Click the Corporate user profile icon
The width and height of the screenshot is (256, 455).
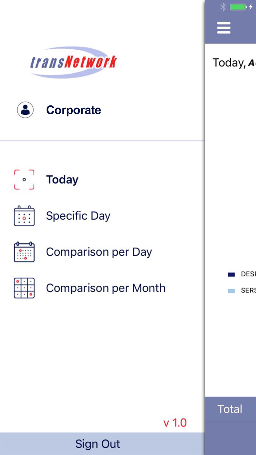coord(25,110)
